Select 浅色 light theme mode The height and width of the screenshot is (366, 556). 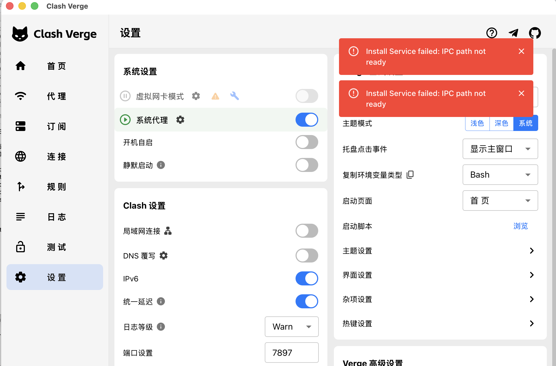477,123
